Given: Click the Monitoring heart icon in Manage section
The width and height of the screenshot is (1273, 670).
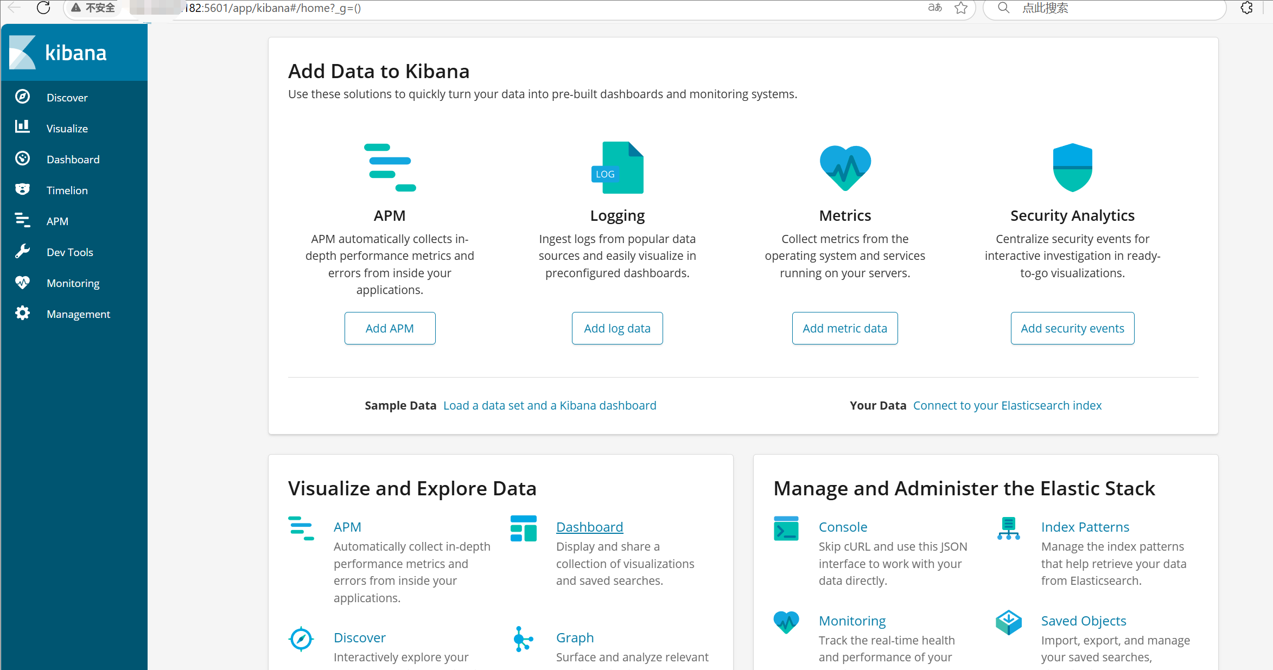Looking at the screenshot, I should click(x=786, y=622).
